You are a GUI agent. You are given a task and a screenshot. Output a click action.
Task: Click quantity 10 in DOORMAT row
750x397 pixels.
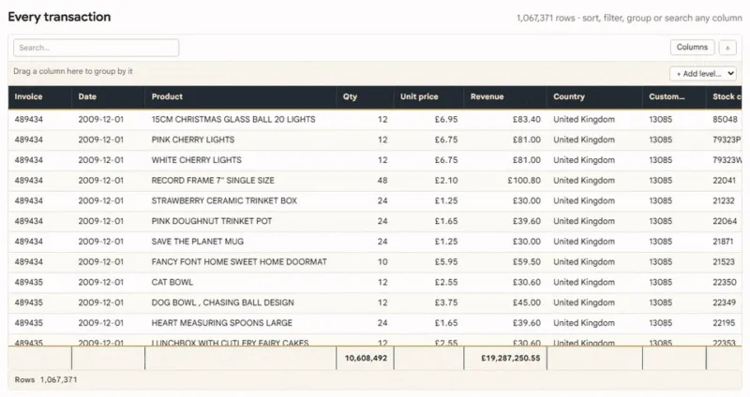pyautogui.click(x=365, y=262)
